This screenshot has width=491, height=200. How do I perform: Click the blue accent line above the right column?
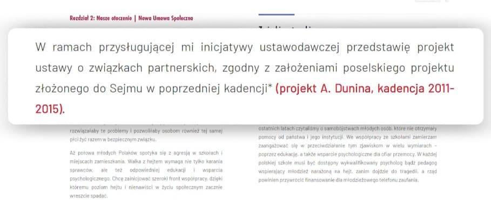tap(277, 15)
